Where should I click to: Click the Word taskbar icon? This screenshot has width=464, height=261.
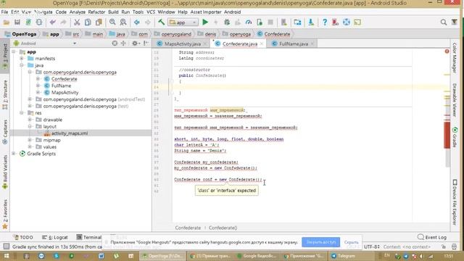pyautogui.click(x=101, y=256)
